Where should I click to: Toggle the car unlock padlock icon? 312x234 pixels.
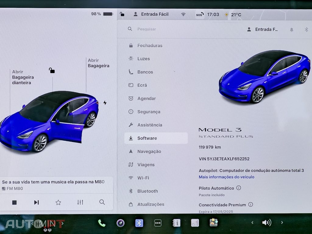[52, 70]
